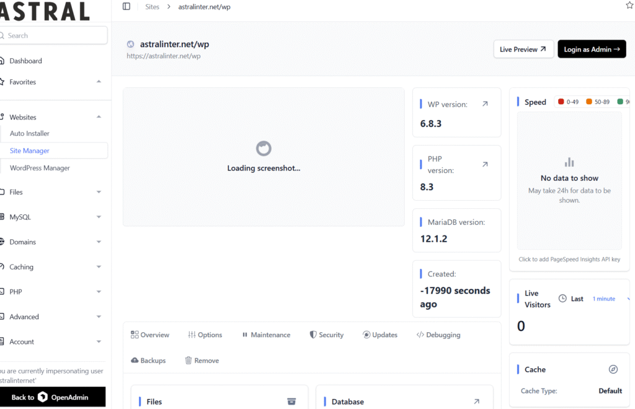Click the astralinter.net/wp breadcrumb text
The height and width of the screenshot is (409, 635).
(x=204, y=7)
